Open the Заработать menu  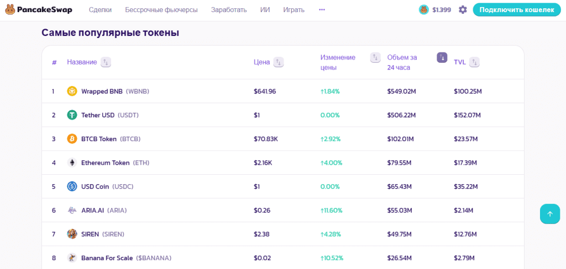click(x=229, y=10)
